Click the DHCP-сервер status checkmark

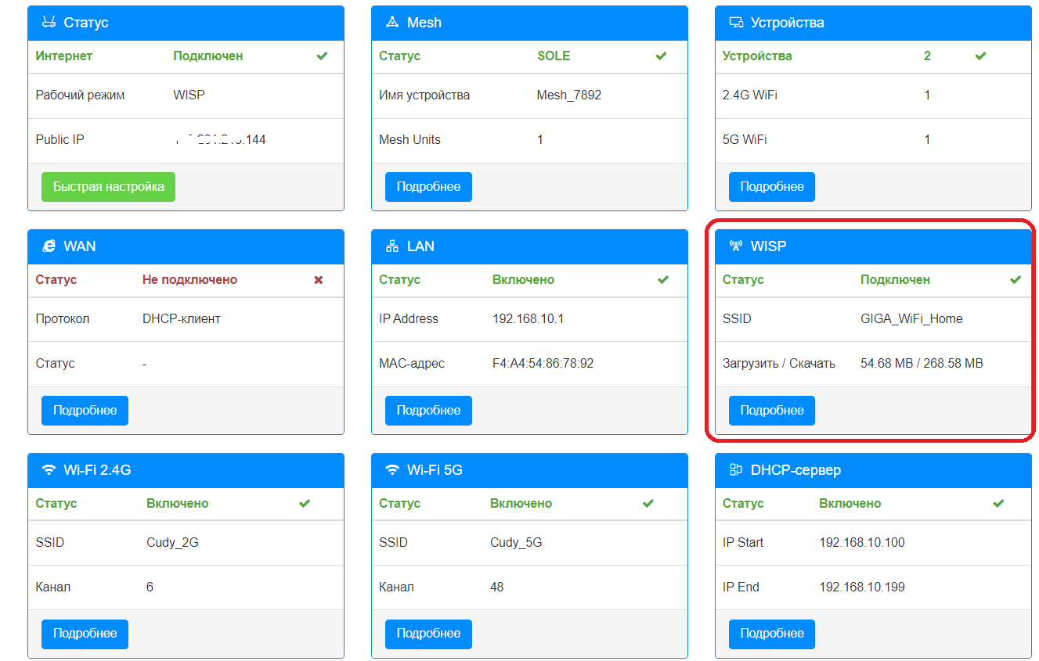click(998, 504)
